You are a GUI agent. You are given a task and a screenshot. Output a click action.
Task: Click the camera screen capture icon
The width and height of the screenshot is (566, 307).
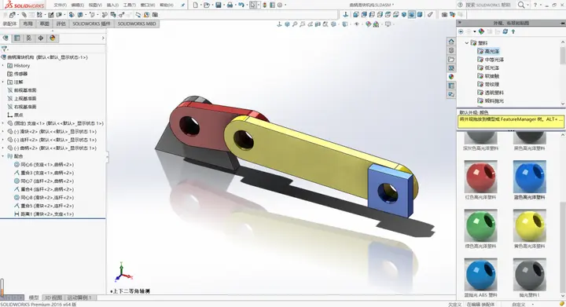444,14
